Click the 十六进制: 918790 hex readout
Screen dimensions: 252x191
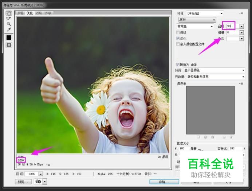click(x=129, y=174)
